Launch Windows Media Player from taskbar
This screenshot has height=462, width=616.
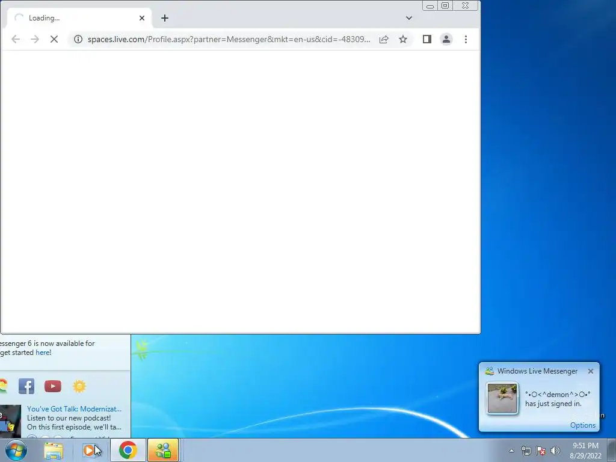coord(90,451)
